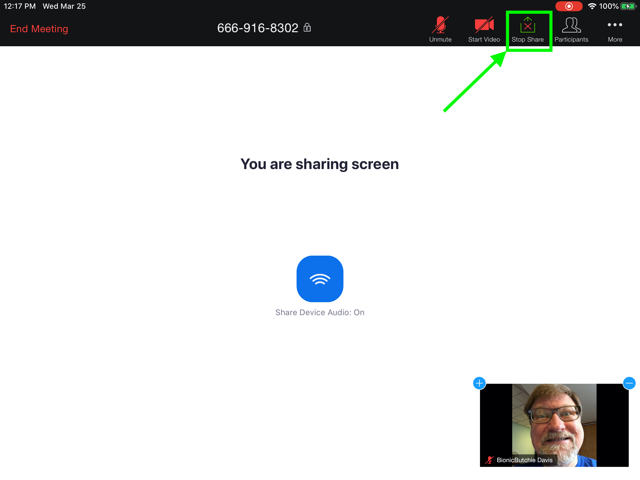The height and width of the screenshot is (480, 640).
Task: Tap the 12:17 PM clock
Action: tap(20, 6)
